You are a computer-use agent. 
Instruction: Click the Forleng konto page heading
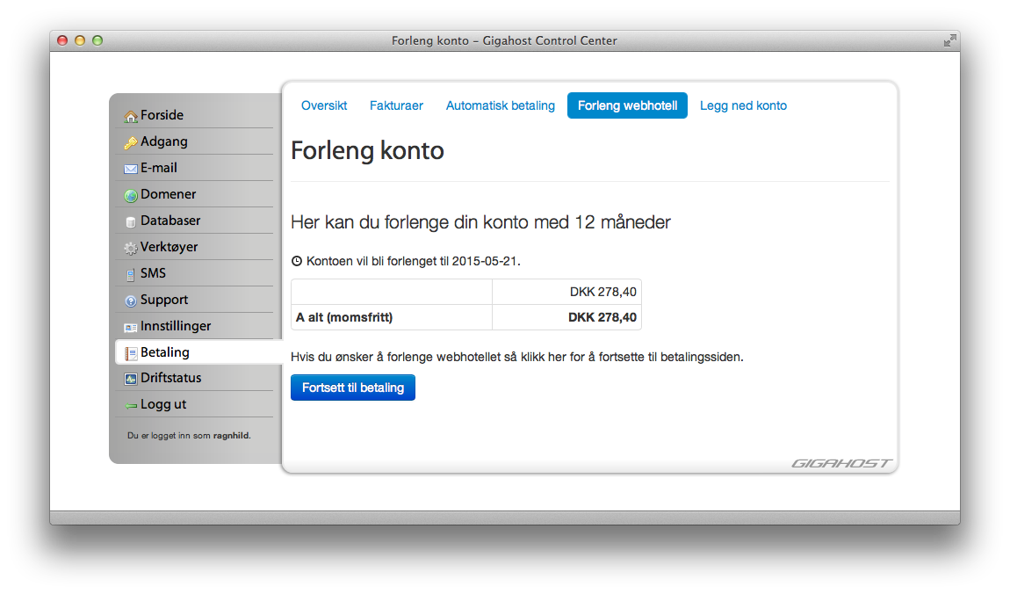pos(367,151)
